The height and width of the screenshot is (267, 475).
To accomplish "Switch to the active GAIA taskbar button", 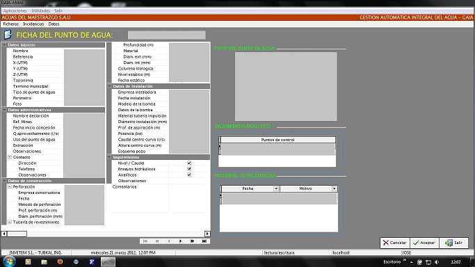I will [108, 262].
